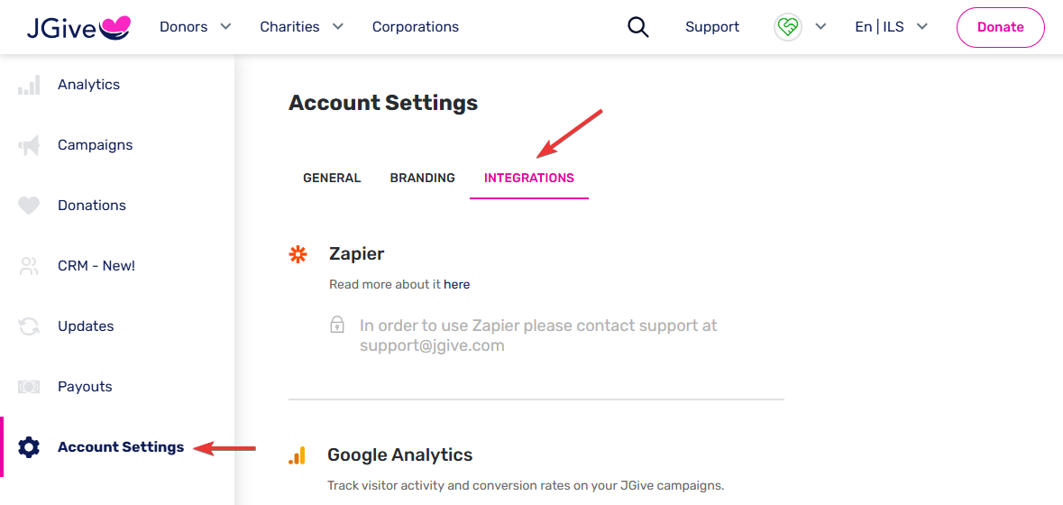Click the green heart profile avatar
The width and height of the screenshot is (1063, 505).
tap(787, 27)
